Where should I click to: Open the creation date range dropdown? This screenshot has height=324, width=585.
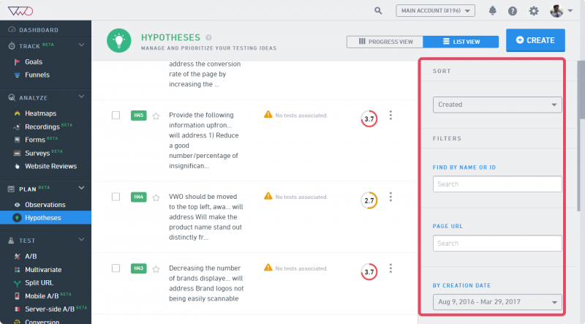click(497, 302)
